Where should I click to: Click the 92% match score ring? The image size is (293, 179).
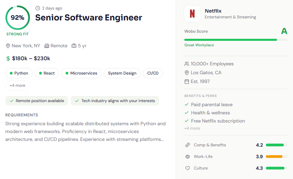point(18,18)
